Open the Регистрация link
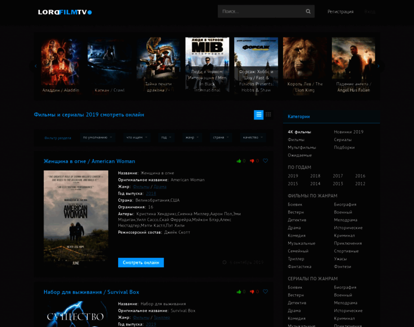414x327 pixels. click(x=340, y=11)
